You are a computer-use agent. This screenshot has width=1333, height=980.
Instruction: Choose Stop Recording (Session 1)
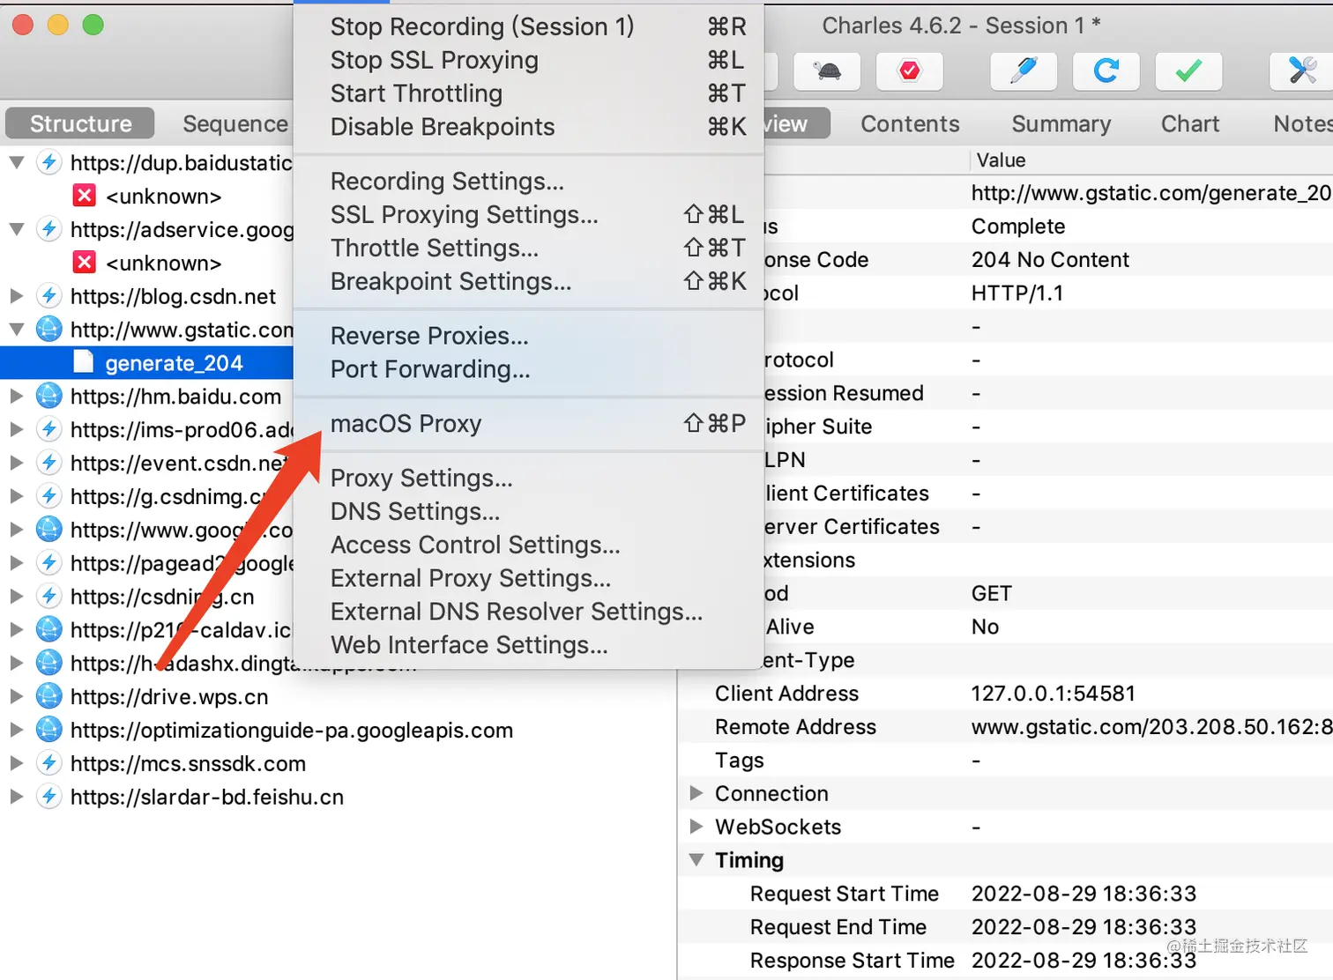(x=529, y=26)
